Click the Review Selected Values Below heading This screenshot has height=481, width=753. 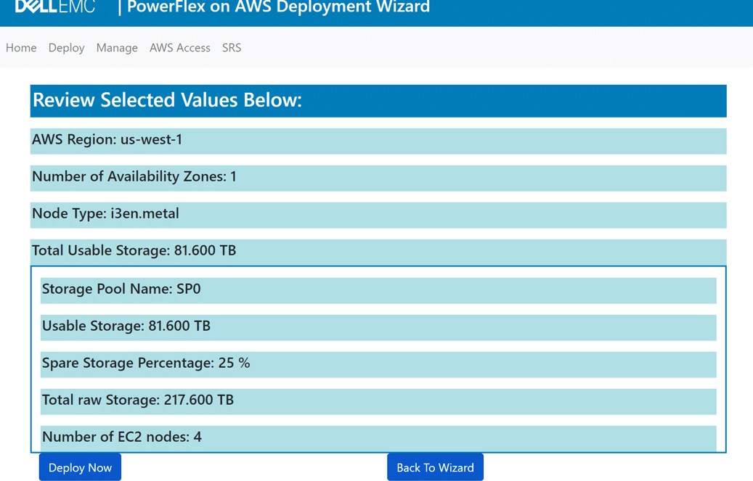point(378,101)
